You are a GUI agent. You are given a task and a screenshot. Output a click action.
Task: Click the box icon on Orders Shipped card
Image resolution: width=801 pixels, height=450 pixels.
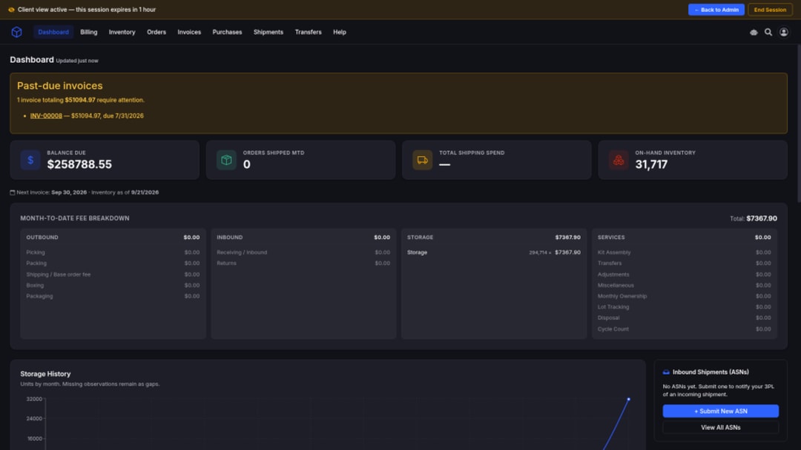coord(226,160)
